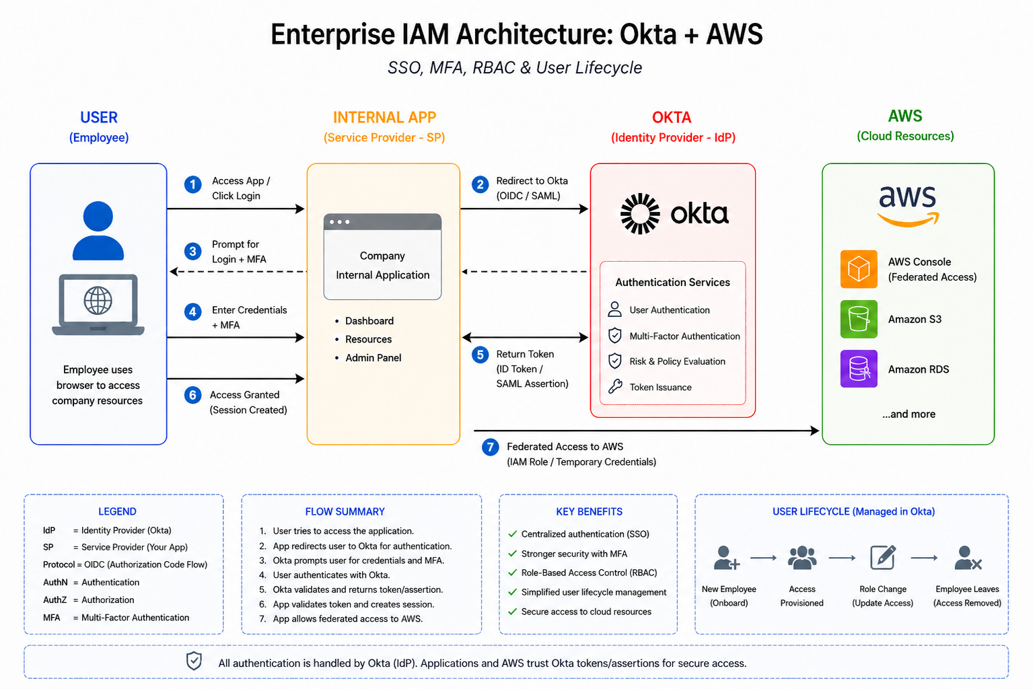1033x689 pixels.
Task: Click the 'KEY BENEFITS' box title
Action: [x=589, y=511]
